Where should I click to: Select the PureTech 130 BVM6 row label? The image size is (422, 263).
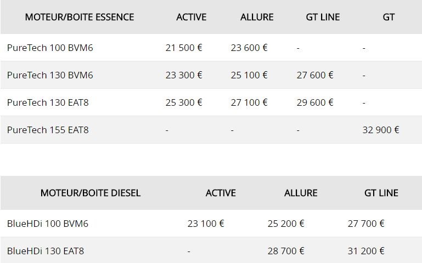[x=50, y=75]
